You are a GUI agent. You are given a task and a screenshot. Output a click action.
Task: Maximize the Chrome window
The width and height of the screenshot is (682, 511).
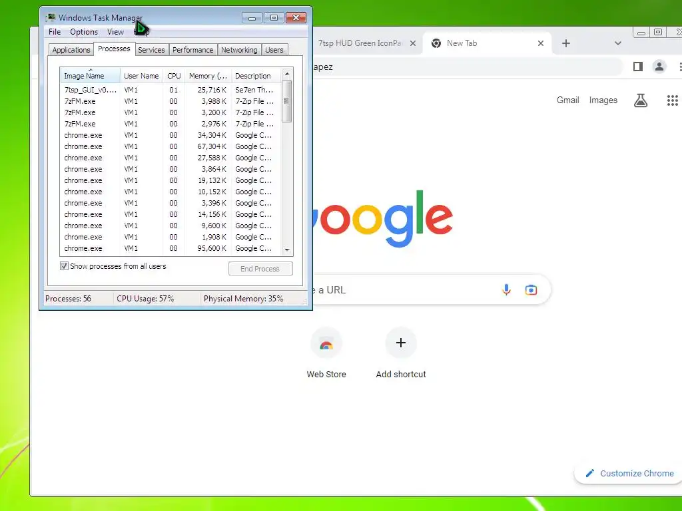tap(658, 33)
